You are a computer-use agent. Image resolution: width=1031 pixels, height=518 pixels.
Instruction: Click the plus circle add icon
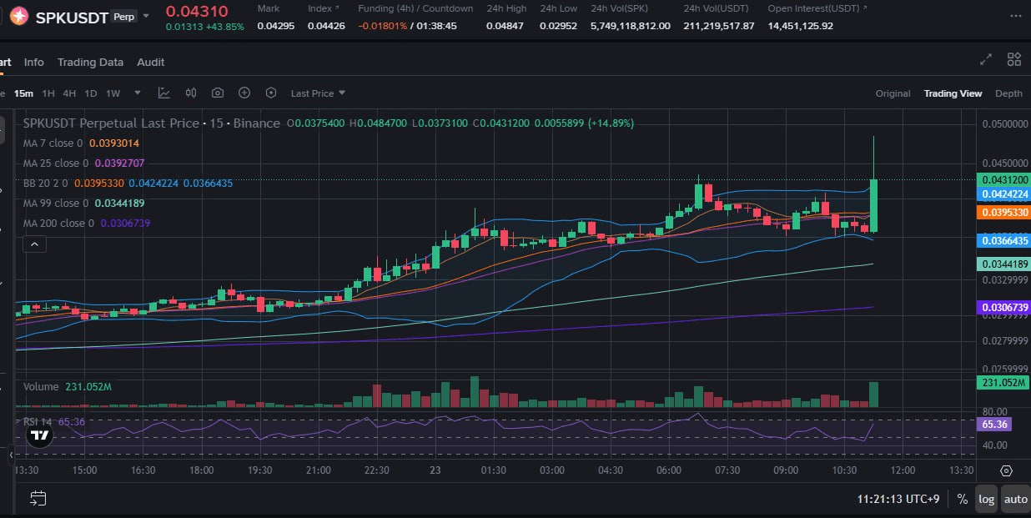tap(244, 93)
